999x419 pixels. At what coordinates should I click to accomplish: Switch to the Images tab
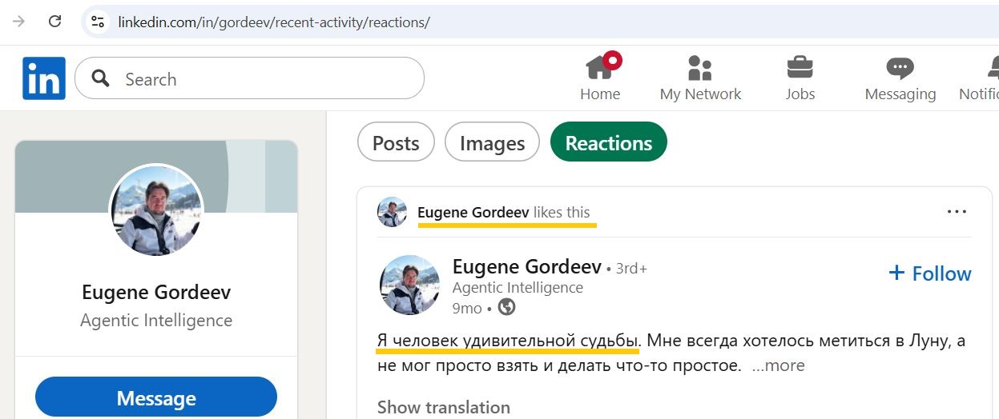[492, 142]
